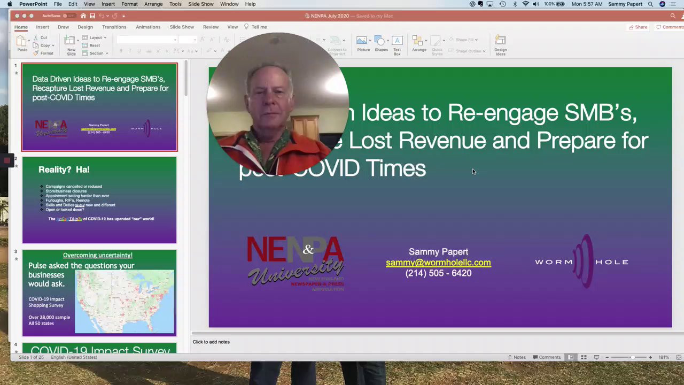Open the Shapes gallery

pos(381,44)
